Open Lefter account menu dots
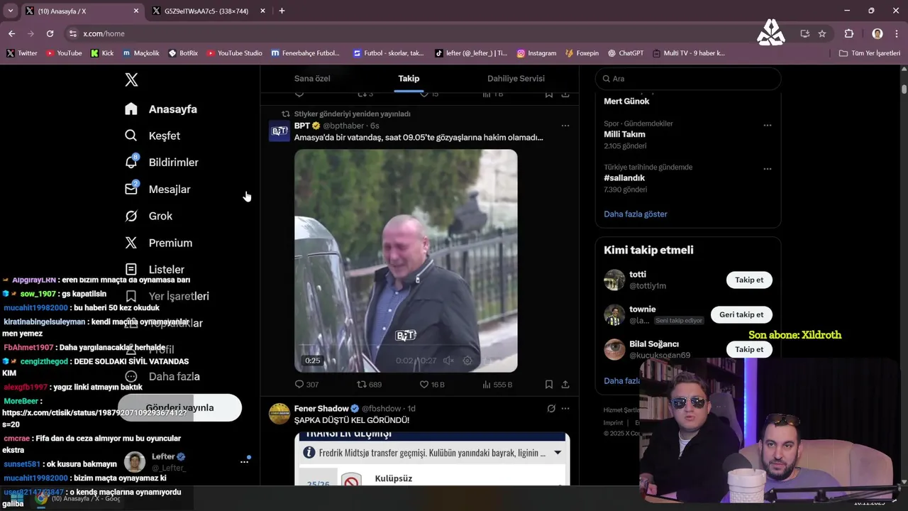Screen dimensions: 908x511 (x=244, y=461)
